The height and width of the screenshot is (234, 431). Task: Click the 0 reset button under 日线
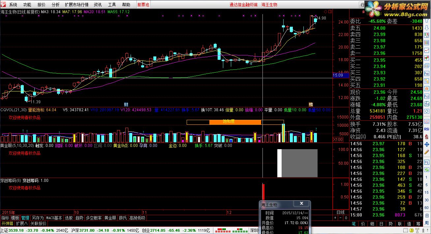pos(346,218)
